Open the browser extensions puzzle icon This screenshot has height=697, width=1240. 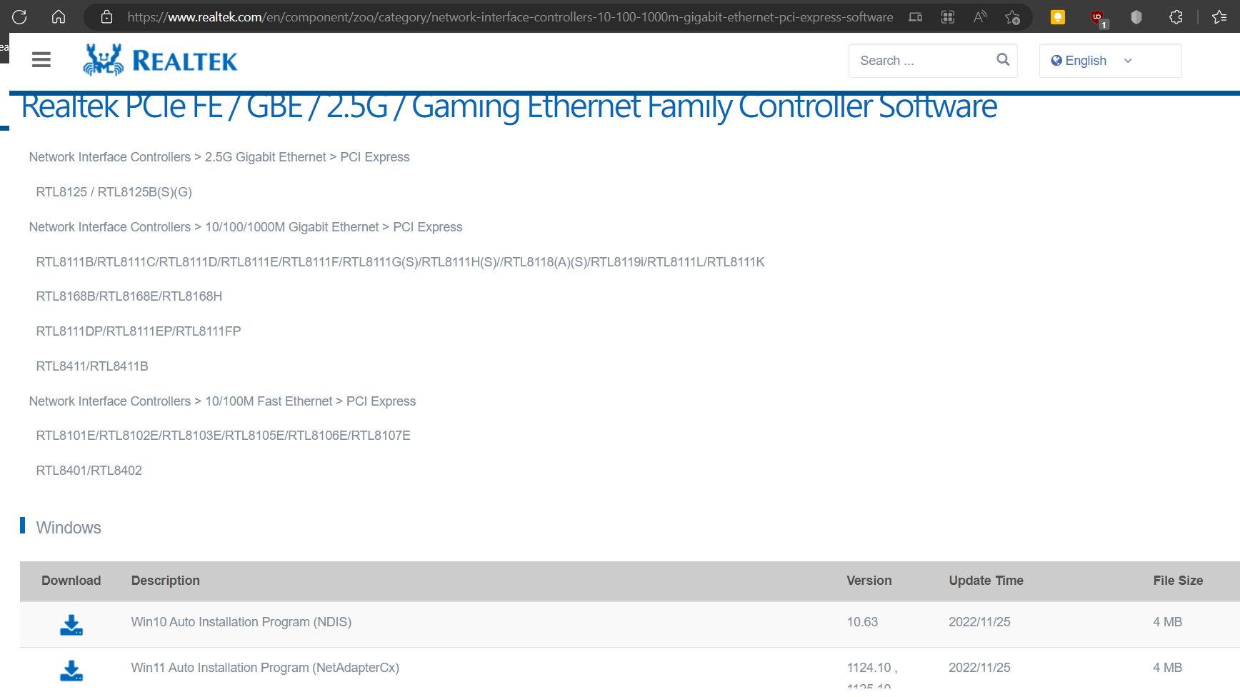(x=1176, y=17)
